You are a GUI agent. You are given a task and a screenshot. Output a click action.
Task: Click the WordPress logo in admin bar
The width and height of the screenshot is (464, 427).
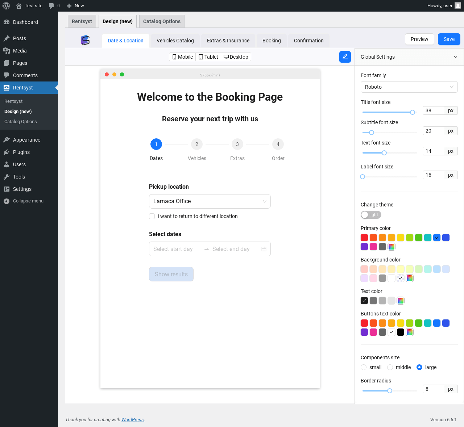point(6,6)
